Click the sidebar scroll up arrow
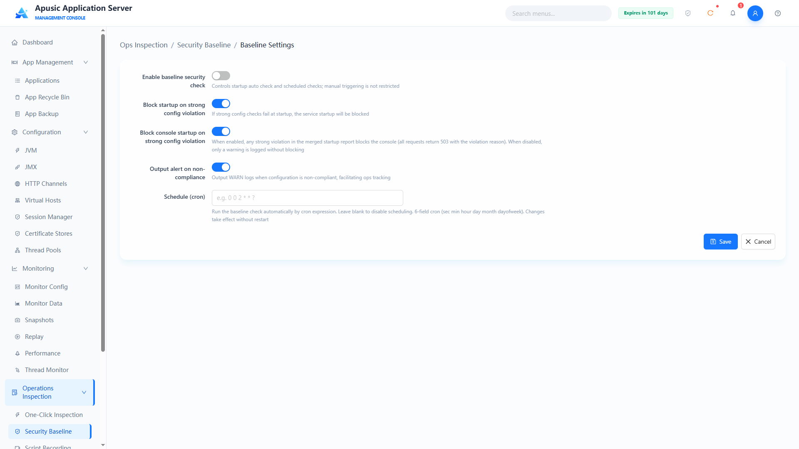The height and width of the screenshot is (449, 799). point(103,30)
